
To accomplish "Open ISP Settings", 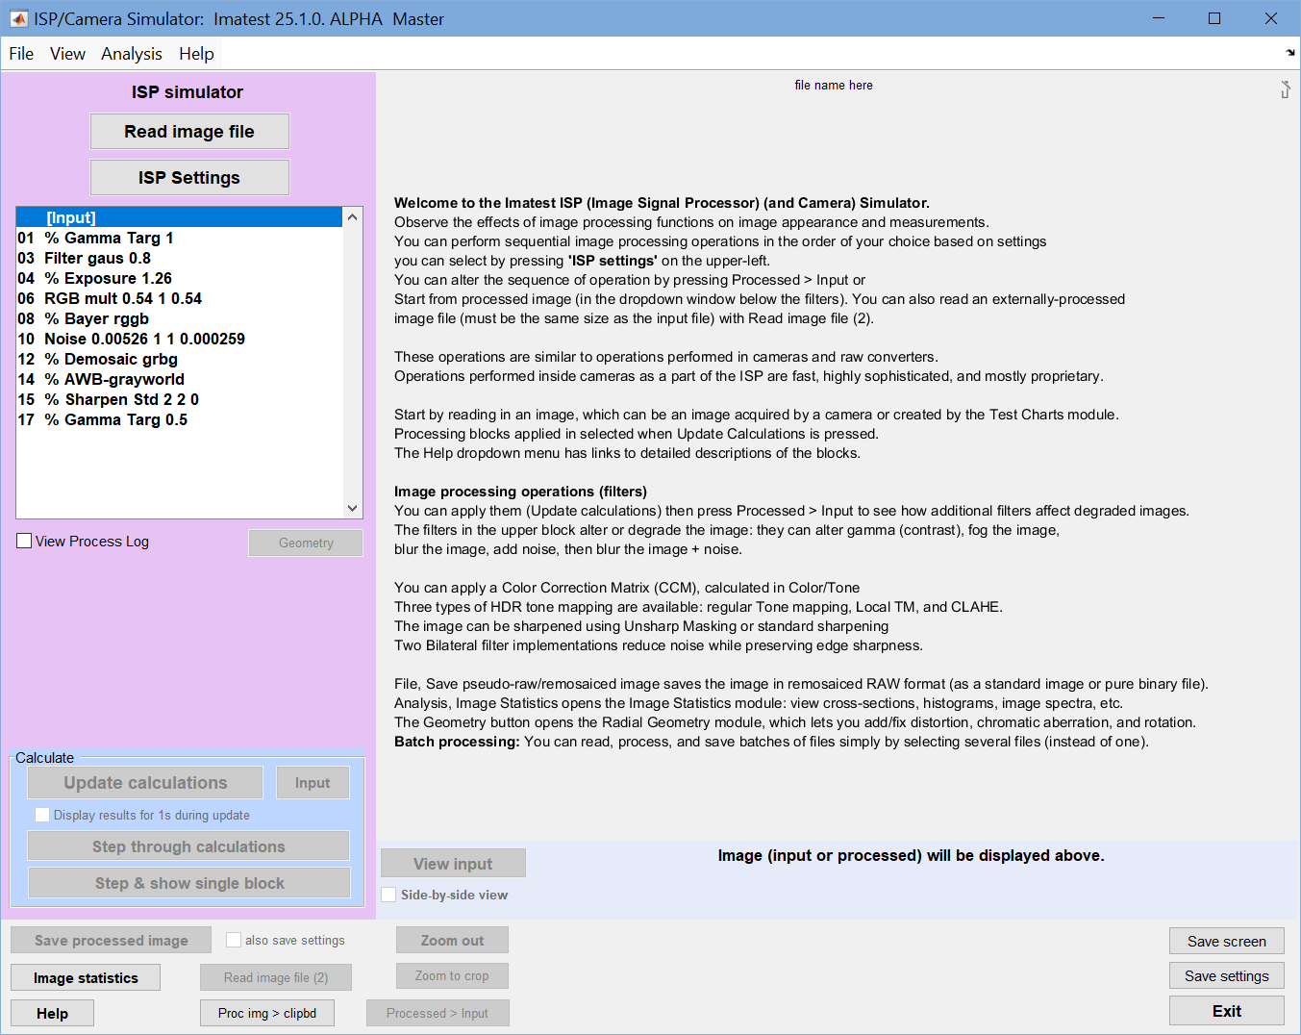I will coord(189,178).
